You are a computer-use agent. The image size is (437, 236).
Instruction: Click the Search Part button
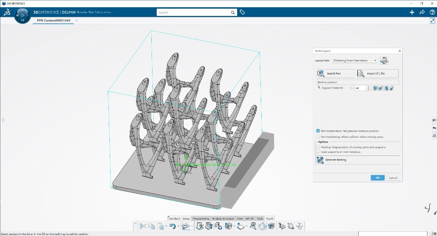coord(335,74)
